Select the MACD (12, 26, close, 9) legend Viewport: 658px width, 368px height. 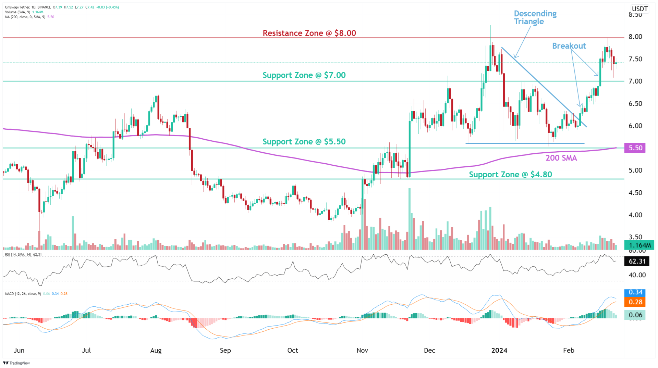[23, 294]
